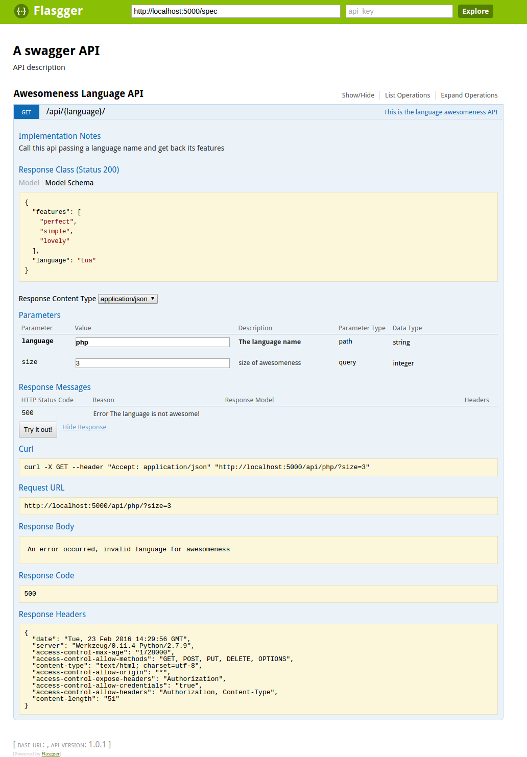This screenshot has height=757, width=527.
Task: Select the Model Schema tab
Action: click(x=69, y=182)
